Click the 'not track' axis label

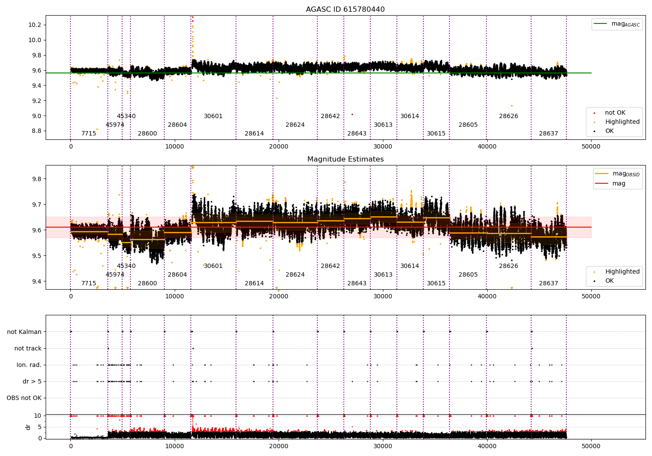pos(28,349)
